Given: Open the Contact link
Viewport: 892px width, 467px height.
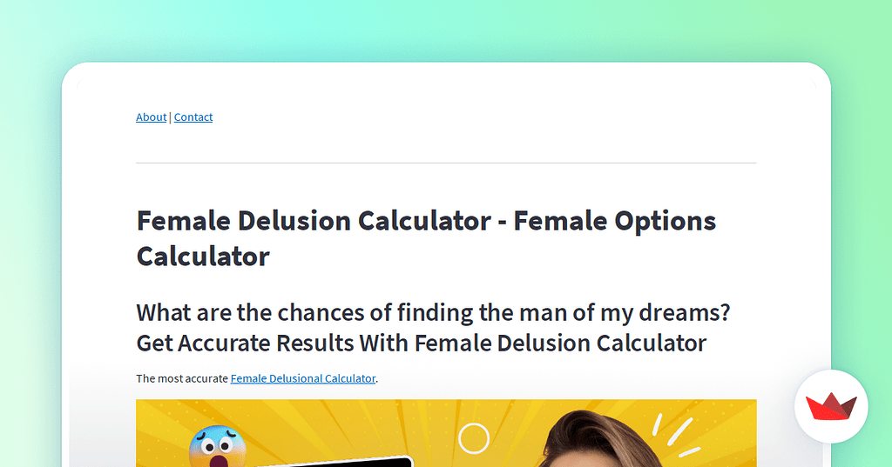Looking at the screenshot, I should pos(193,117).
